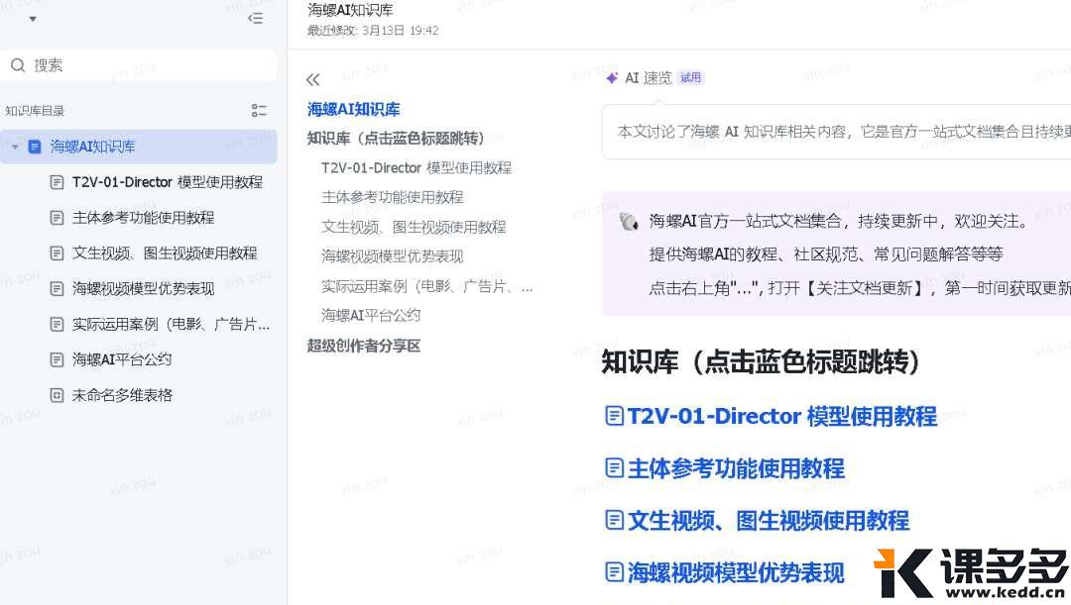Viewport: 1071px width, 605px height.
Task: Open the workspace dropdown arrow at top left
Action: [32, 19]
